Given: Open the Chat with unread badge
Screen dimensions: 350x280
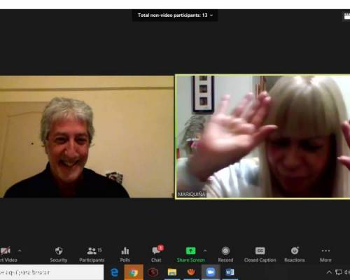Looking at the screenshot, I should coord(156,251).
